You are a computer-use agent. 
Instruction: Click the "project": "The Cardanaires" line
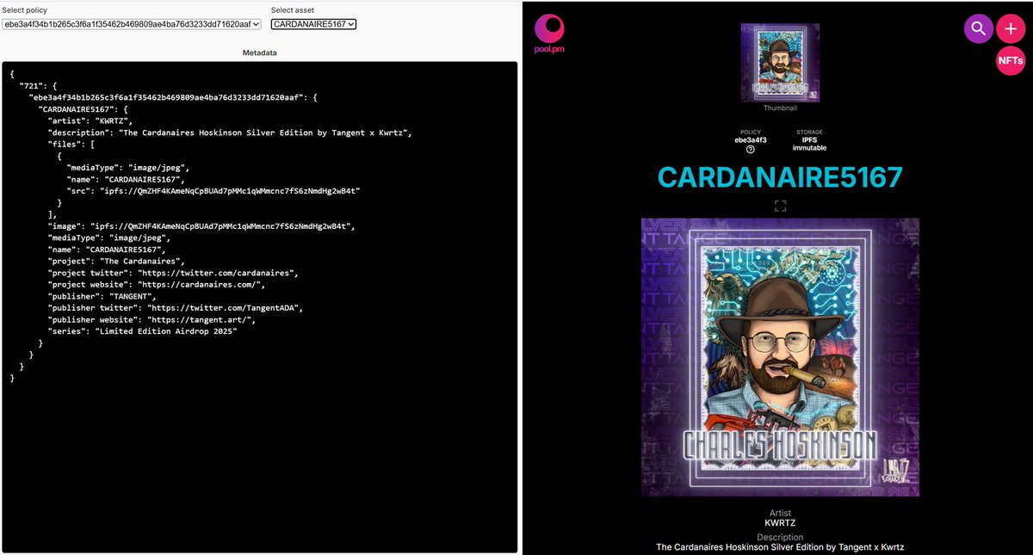pyautogui.click(x=117, y=261)
